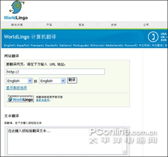Open the 服务 navigation tab

[x=81, y=25]
